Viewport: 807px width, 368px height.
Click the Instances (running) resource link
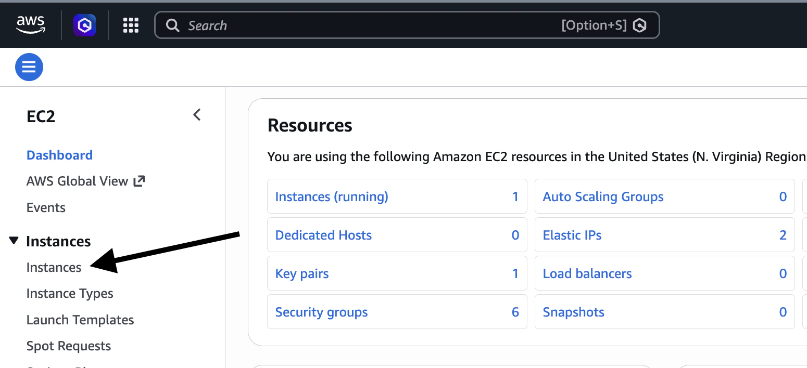click(332, 196)
